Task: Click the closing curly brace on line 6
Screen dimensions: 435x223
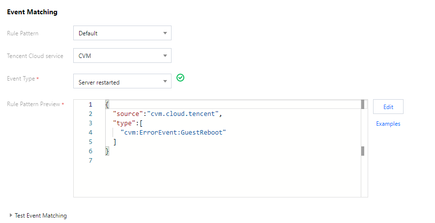Action: click(x=107, y=151)
